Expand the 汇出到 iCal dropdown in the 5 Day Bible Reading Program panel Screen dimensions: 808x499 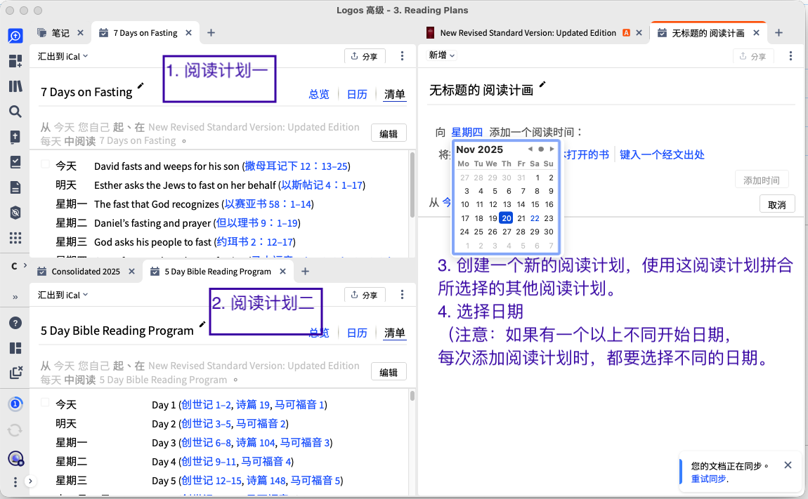pyautogui.click(x=63, y=295)
